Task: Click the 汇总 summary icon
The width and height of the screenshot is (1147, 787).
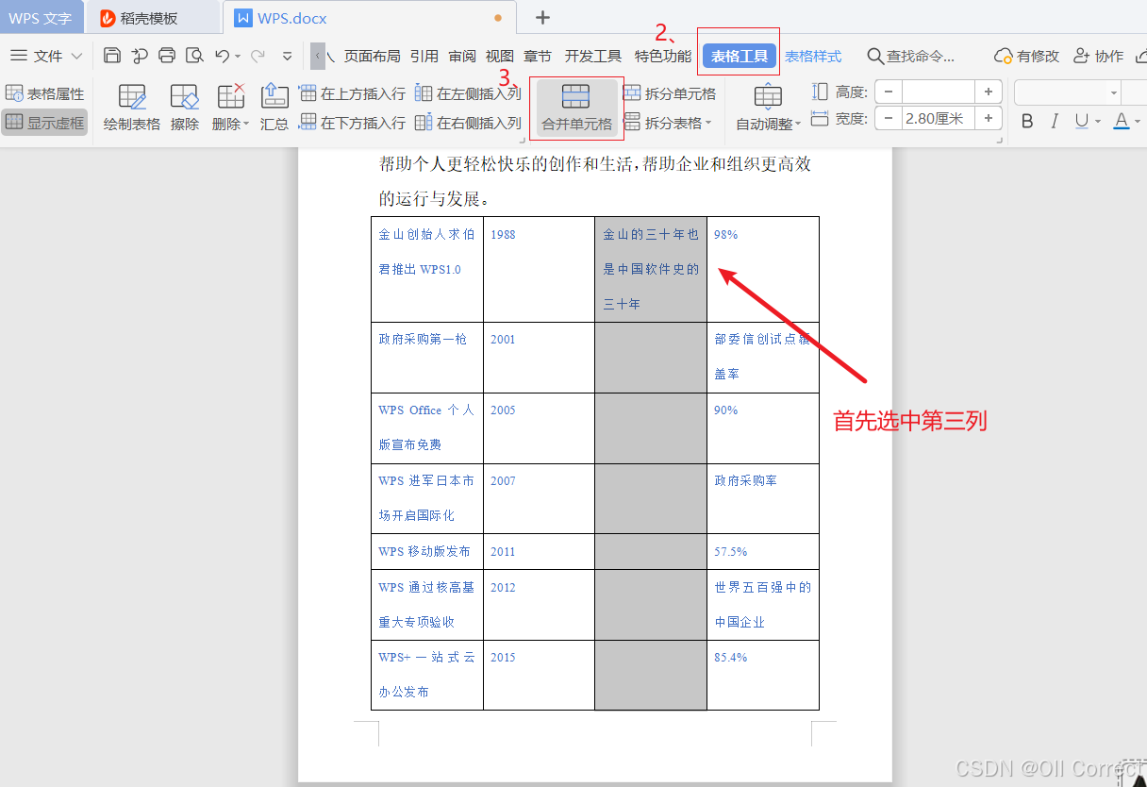Action: pyautogui.click(x=274, y=108)
